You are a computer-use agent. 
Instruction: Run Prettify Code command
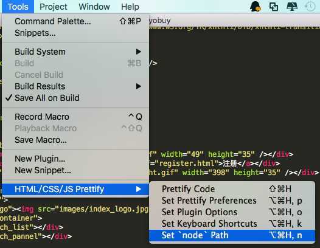click(x=232, y=189)
